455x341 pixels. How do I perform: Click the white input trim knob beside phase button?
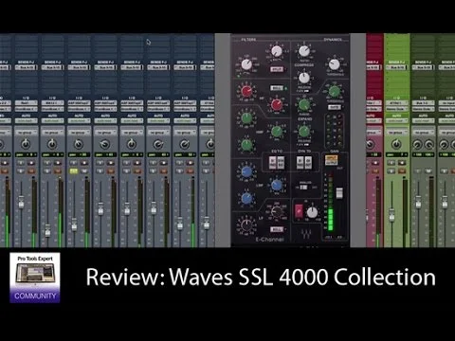click(x=312, y=212)
